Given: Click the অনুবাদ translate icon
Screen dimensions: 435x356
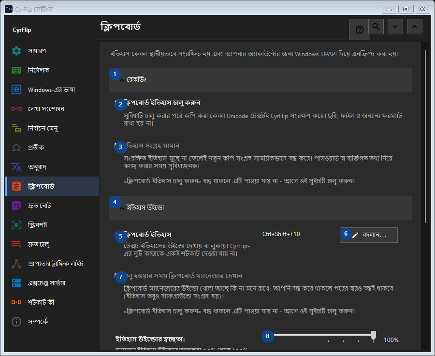Looking at the screenshot, I should pos(16,167).
